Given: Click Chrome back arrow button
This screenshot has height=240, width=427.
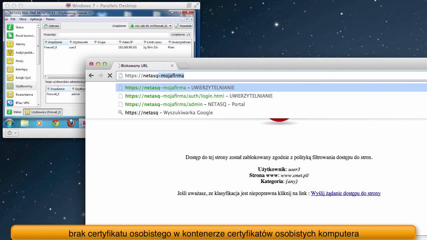Looking at the screenshot, I should pos(91,76).
